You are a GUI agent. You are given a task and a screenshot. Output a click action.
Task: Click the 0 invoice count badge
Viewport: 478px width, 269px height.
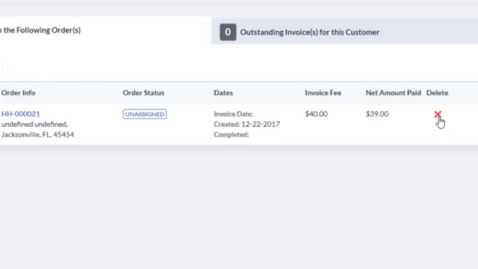pyautogui.click(x=228, y=32)
